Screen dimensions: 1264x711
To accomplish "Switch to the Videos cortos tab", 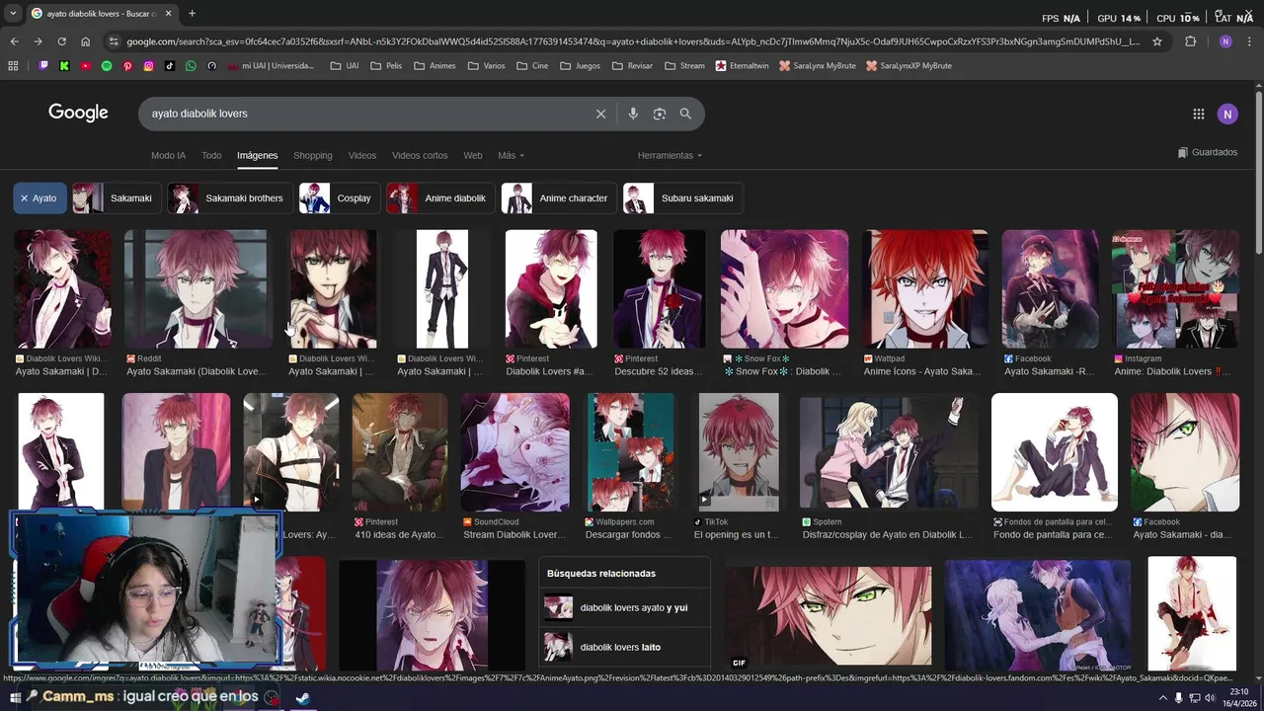I will tap(420, 155).
